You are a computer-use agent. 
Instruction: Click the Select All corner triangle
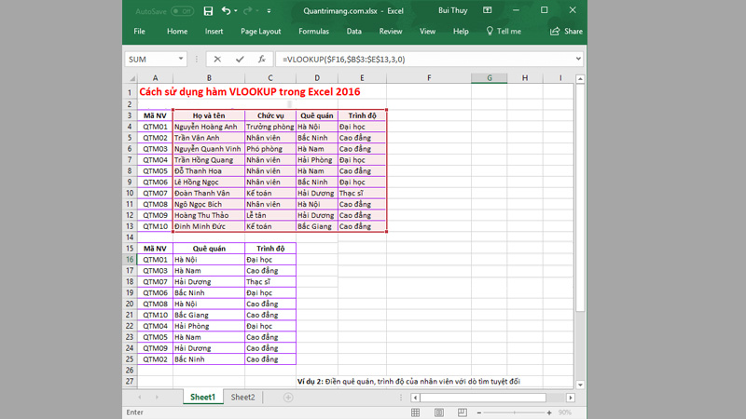tap(131, 78)
